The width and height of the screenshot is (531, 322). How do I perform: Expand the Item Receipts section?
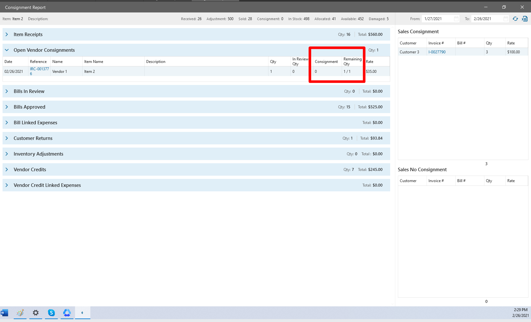7,34
